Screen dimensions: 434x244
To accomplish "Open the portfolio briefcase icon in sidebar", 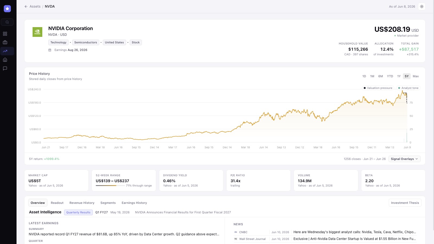I will (5, 42).
